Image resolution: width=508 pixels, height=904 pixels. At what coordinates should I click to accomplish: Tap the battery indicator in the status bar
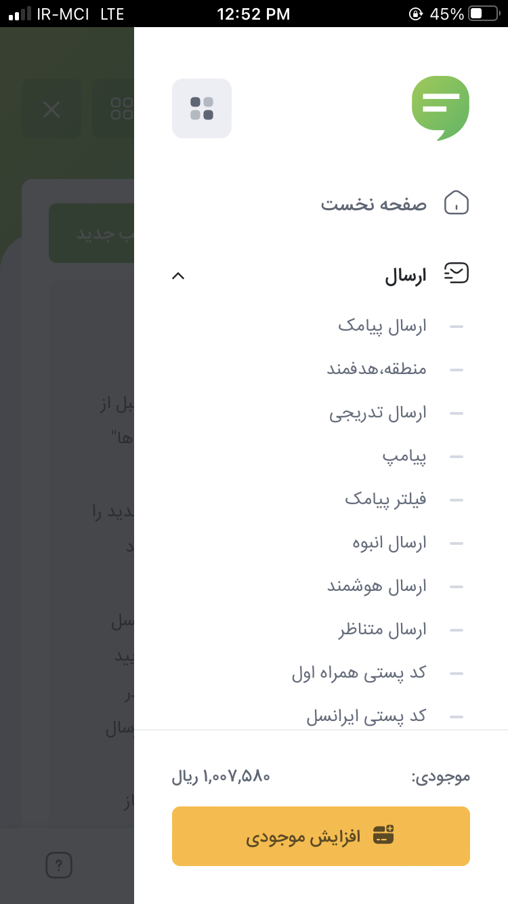tap(482, 13)
